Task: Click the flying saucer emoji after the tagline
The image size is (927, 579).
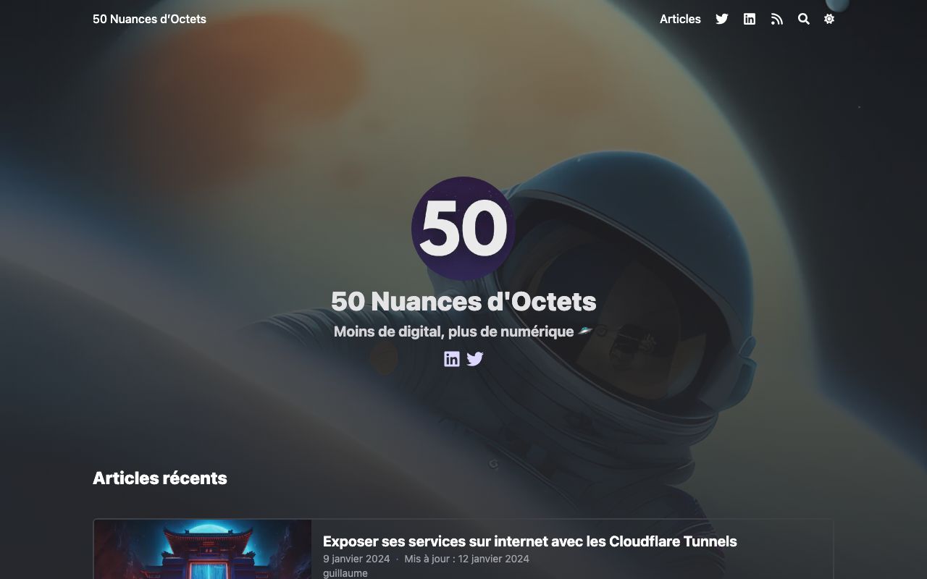Action: pos(585,331)
